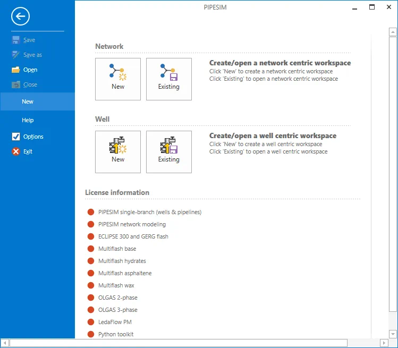Open an Existing well centric workspace
Viewport: 398px width, 348px height.
[169, 152]
